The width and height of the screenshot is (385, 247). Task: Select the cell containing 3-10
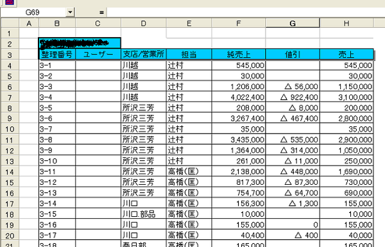click(57, 161)
